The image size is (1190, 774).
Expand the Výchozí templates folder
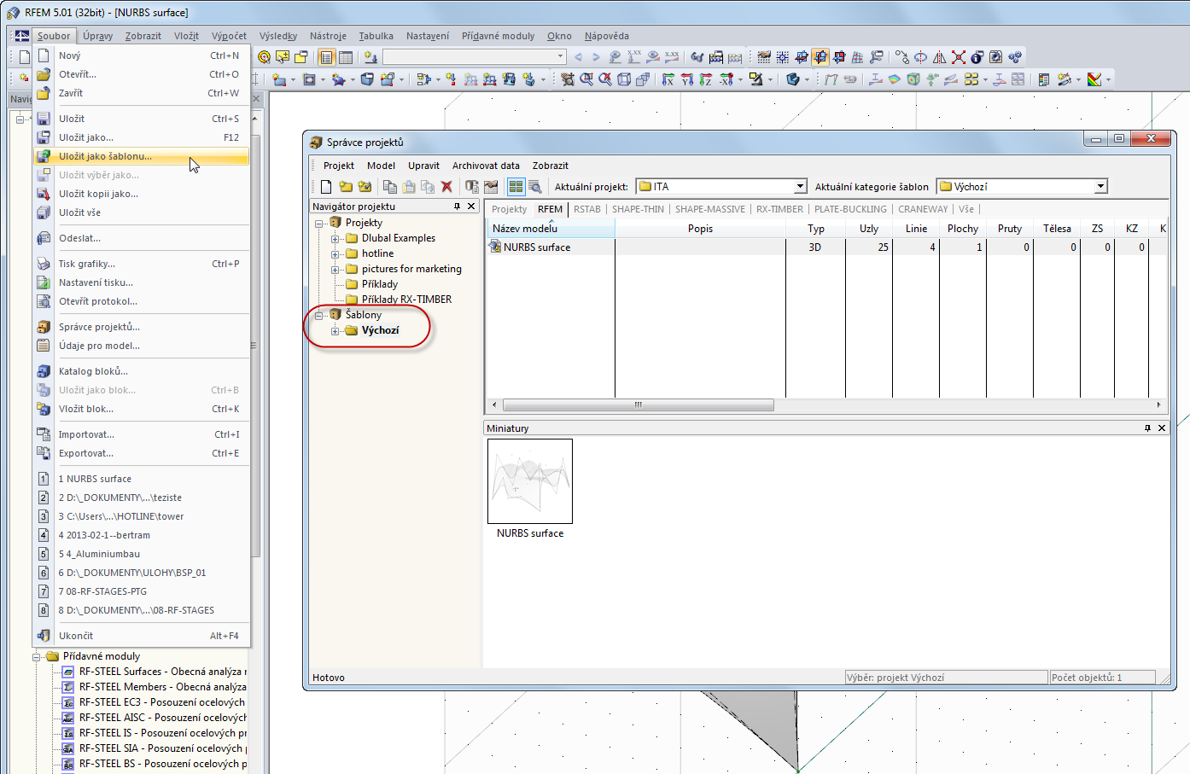point(335,331)
